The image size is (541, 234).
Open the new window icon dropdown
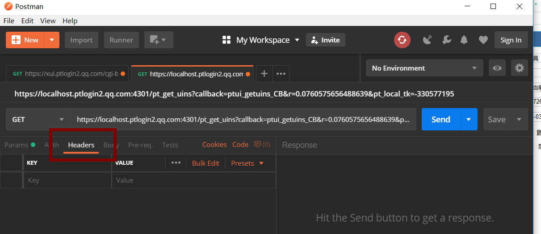pos(158,40)
